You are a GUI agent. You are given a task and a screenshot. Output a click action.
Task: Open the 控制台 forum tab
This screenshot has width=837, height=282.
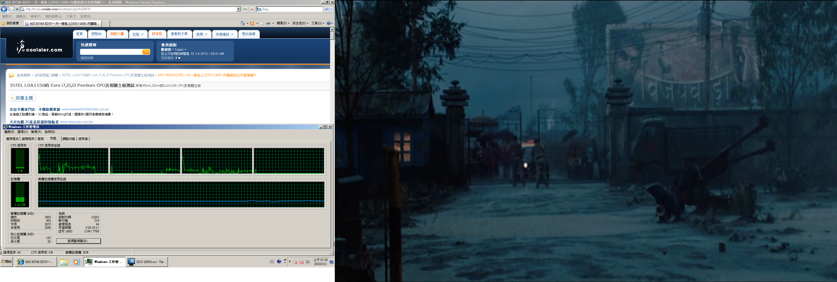pos(97,34)
